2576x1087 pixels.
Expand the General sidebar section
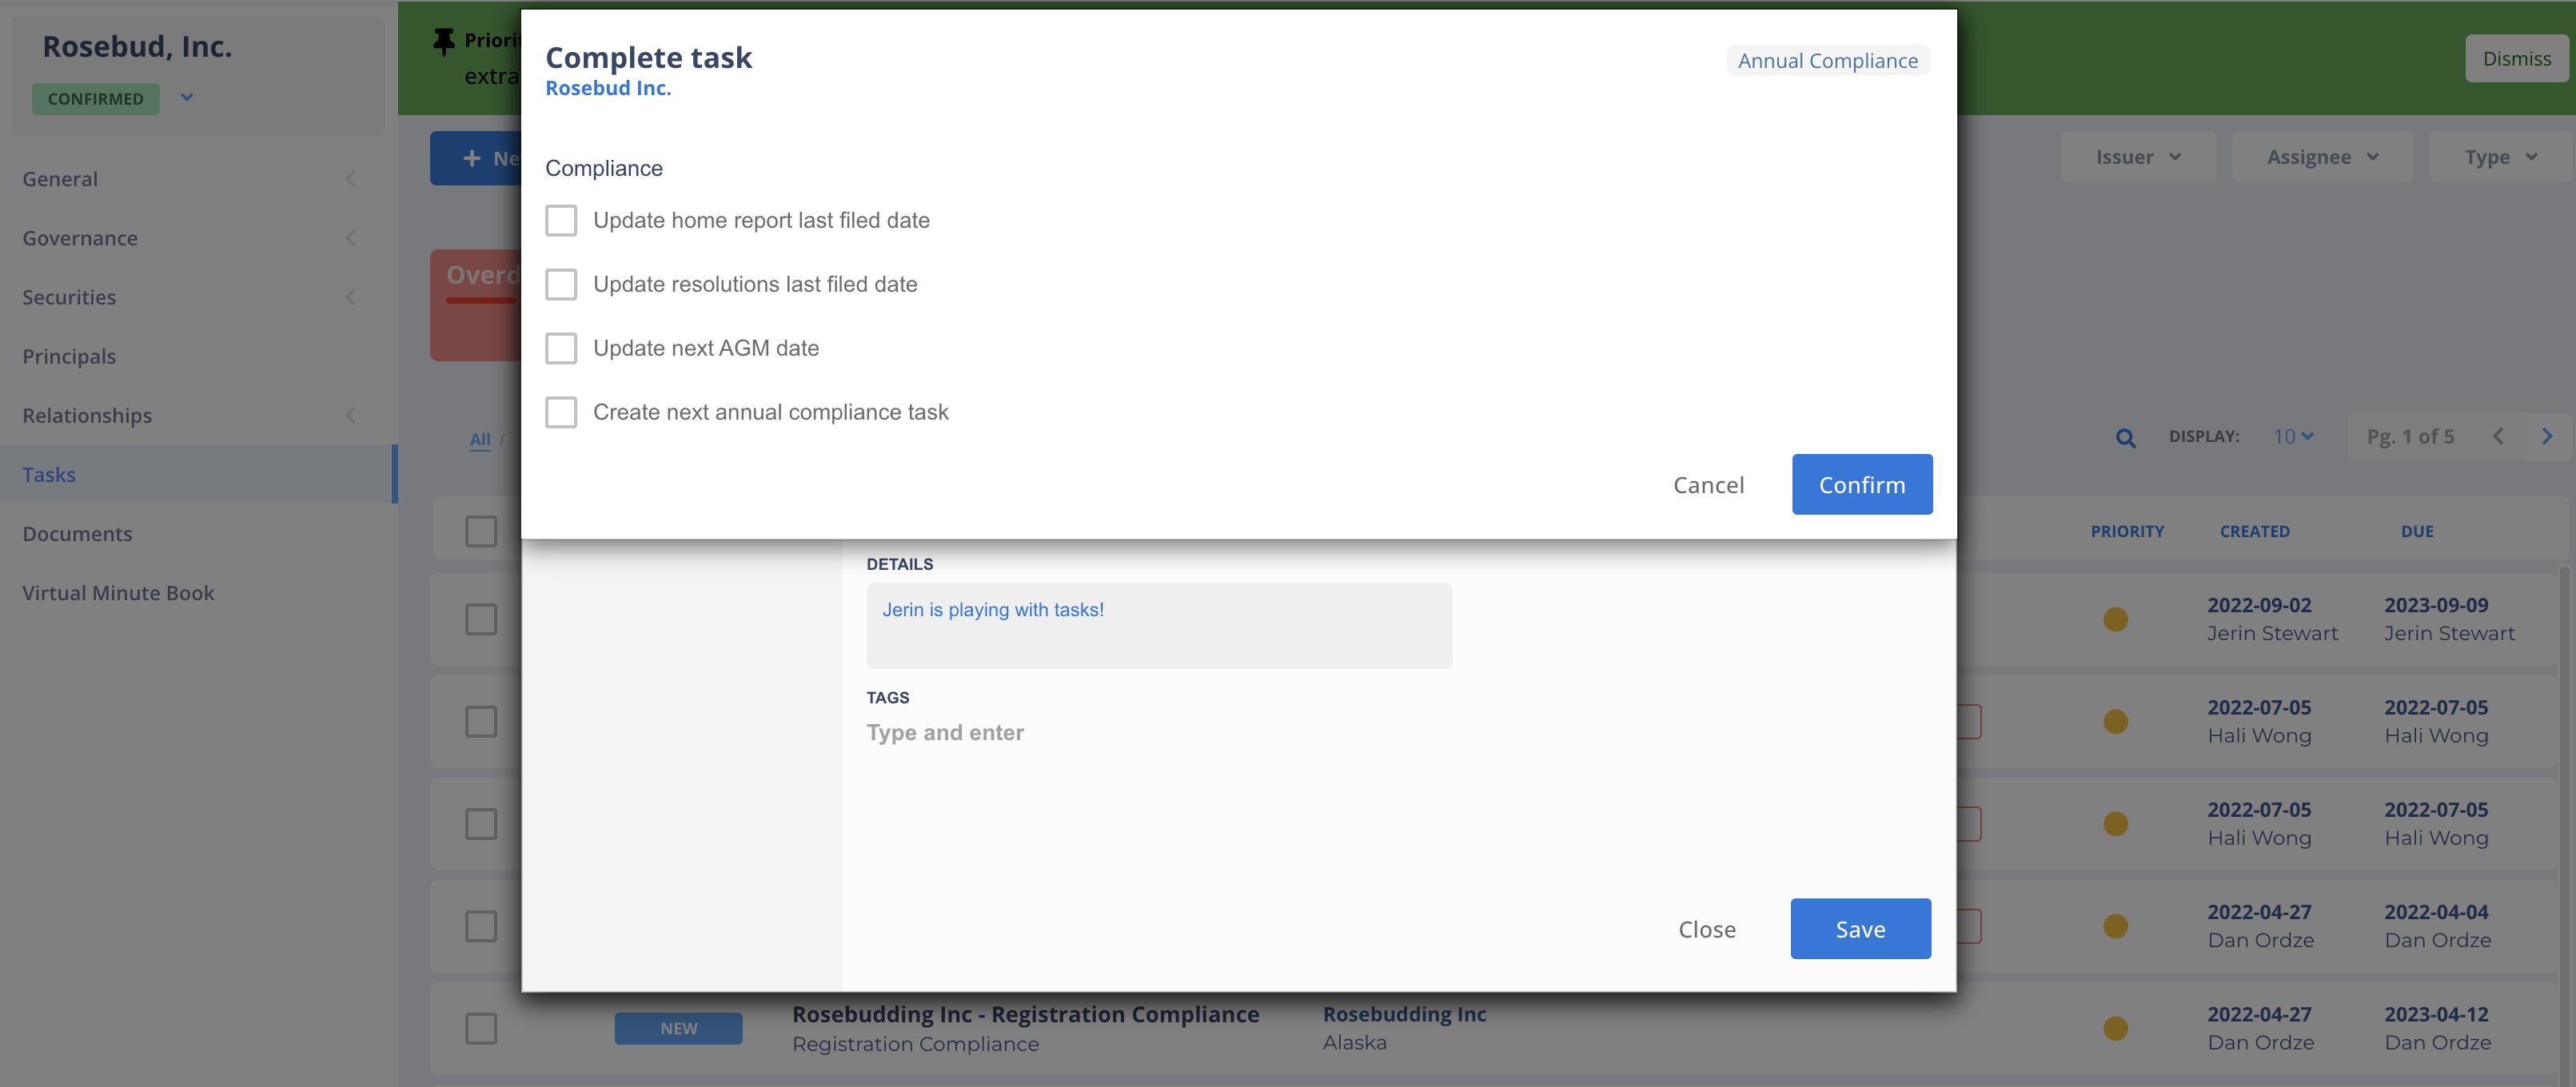(350, 179)
